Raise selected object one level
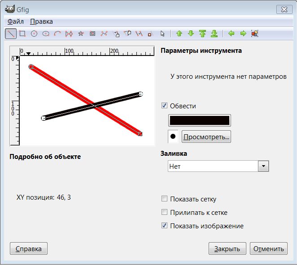Screen dimensions: 297x265 pyautogui.click(x=179, y=34)
